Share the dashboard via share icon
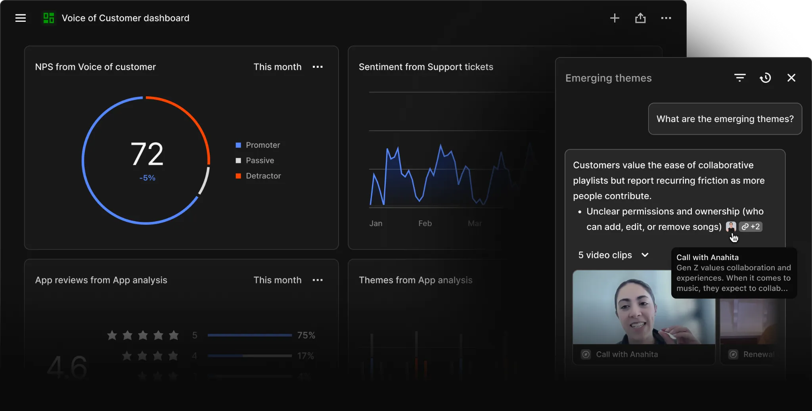Screen dimensions: 812x411 click(x=640, y=18)
